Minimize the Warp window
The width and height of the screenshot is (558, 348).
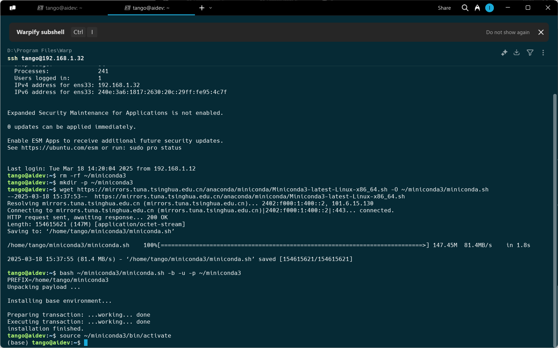click(508, 8)
